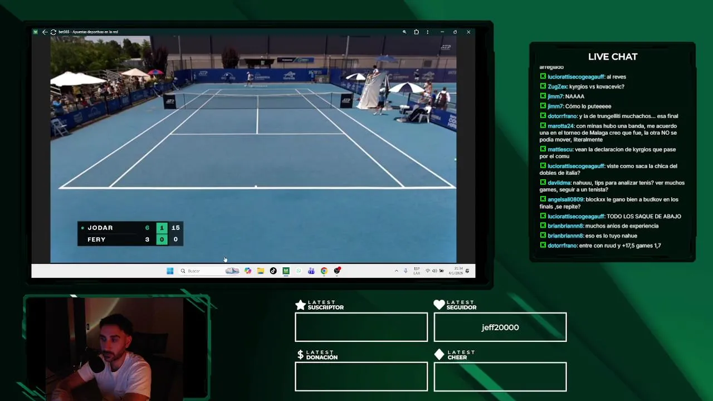Open File Explorer from the taskbar
Viewport: 713px width, 401px height.
click(x=260, y=271)
